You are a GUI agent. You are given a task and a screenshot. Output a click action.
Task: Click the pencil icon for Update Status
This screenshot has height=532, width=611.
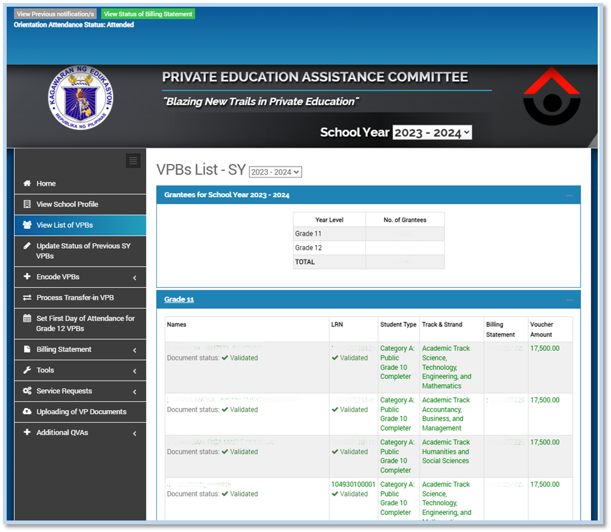pos(27,246)
